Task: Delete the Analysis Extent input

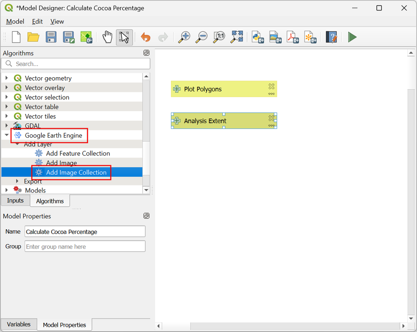Action: (271, 118)
